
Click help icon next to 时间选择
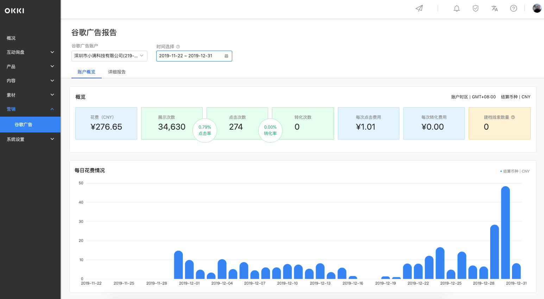(x=178, y=47)
